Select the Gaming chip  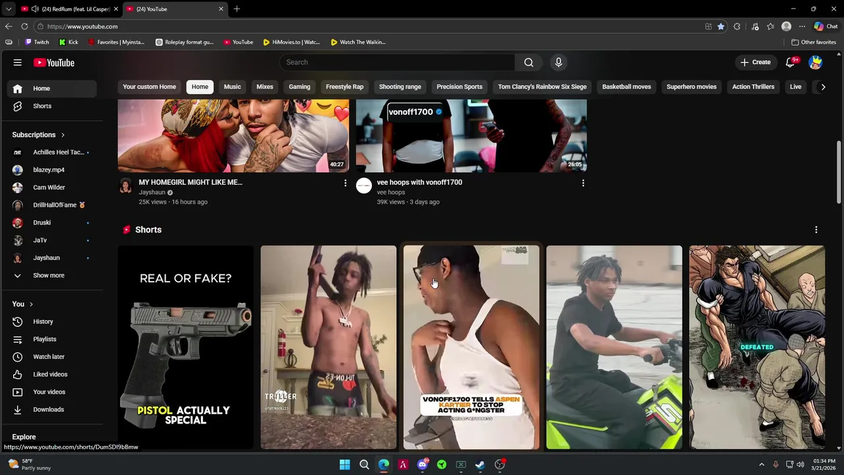tap(299, 86)
